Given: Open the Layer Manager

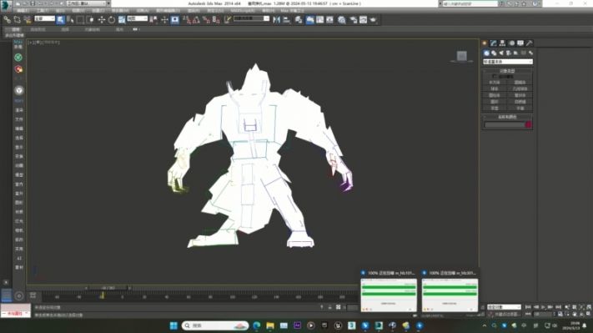Looking at the screenshot, I should point(299,20).
